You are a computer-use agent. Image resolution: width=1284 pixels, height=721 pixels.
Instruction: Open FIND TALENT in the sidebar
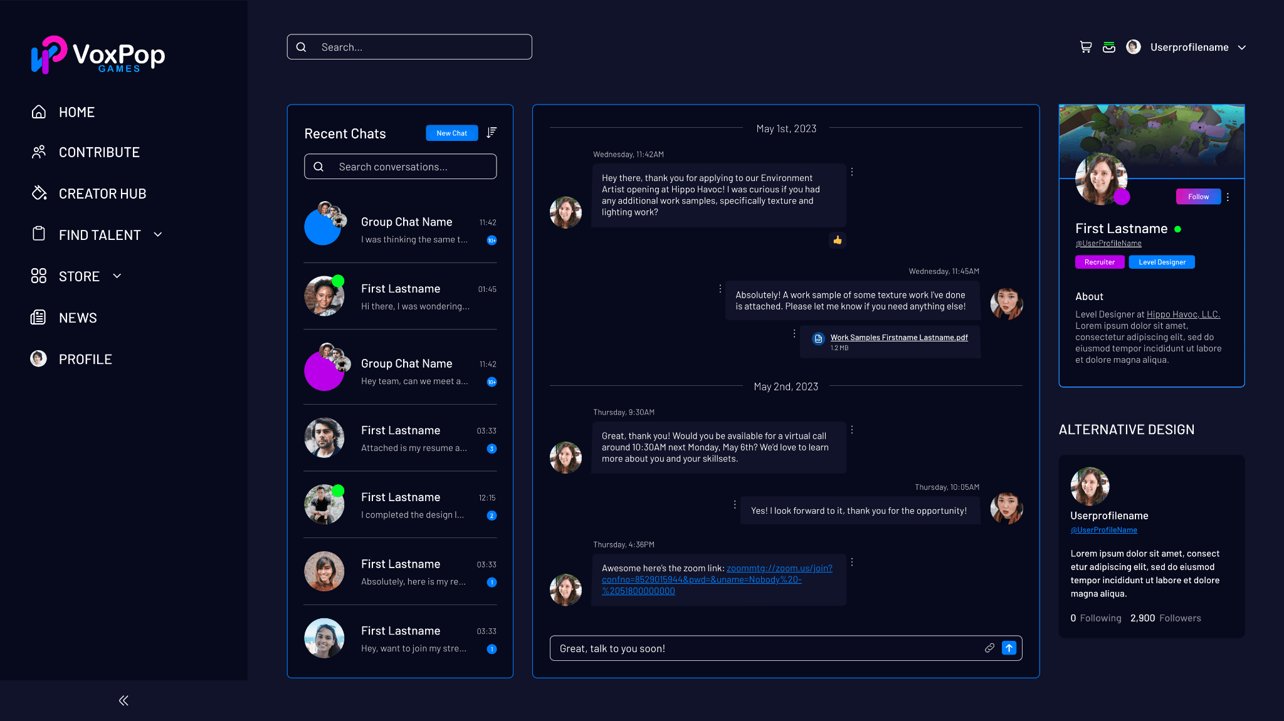click(x=100, y=235)
